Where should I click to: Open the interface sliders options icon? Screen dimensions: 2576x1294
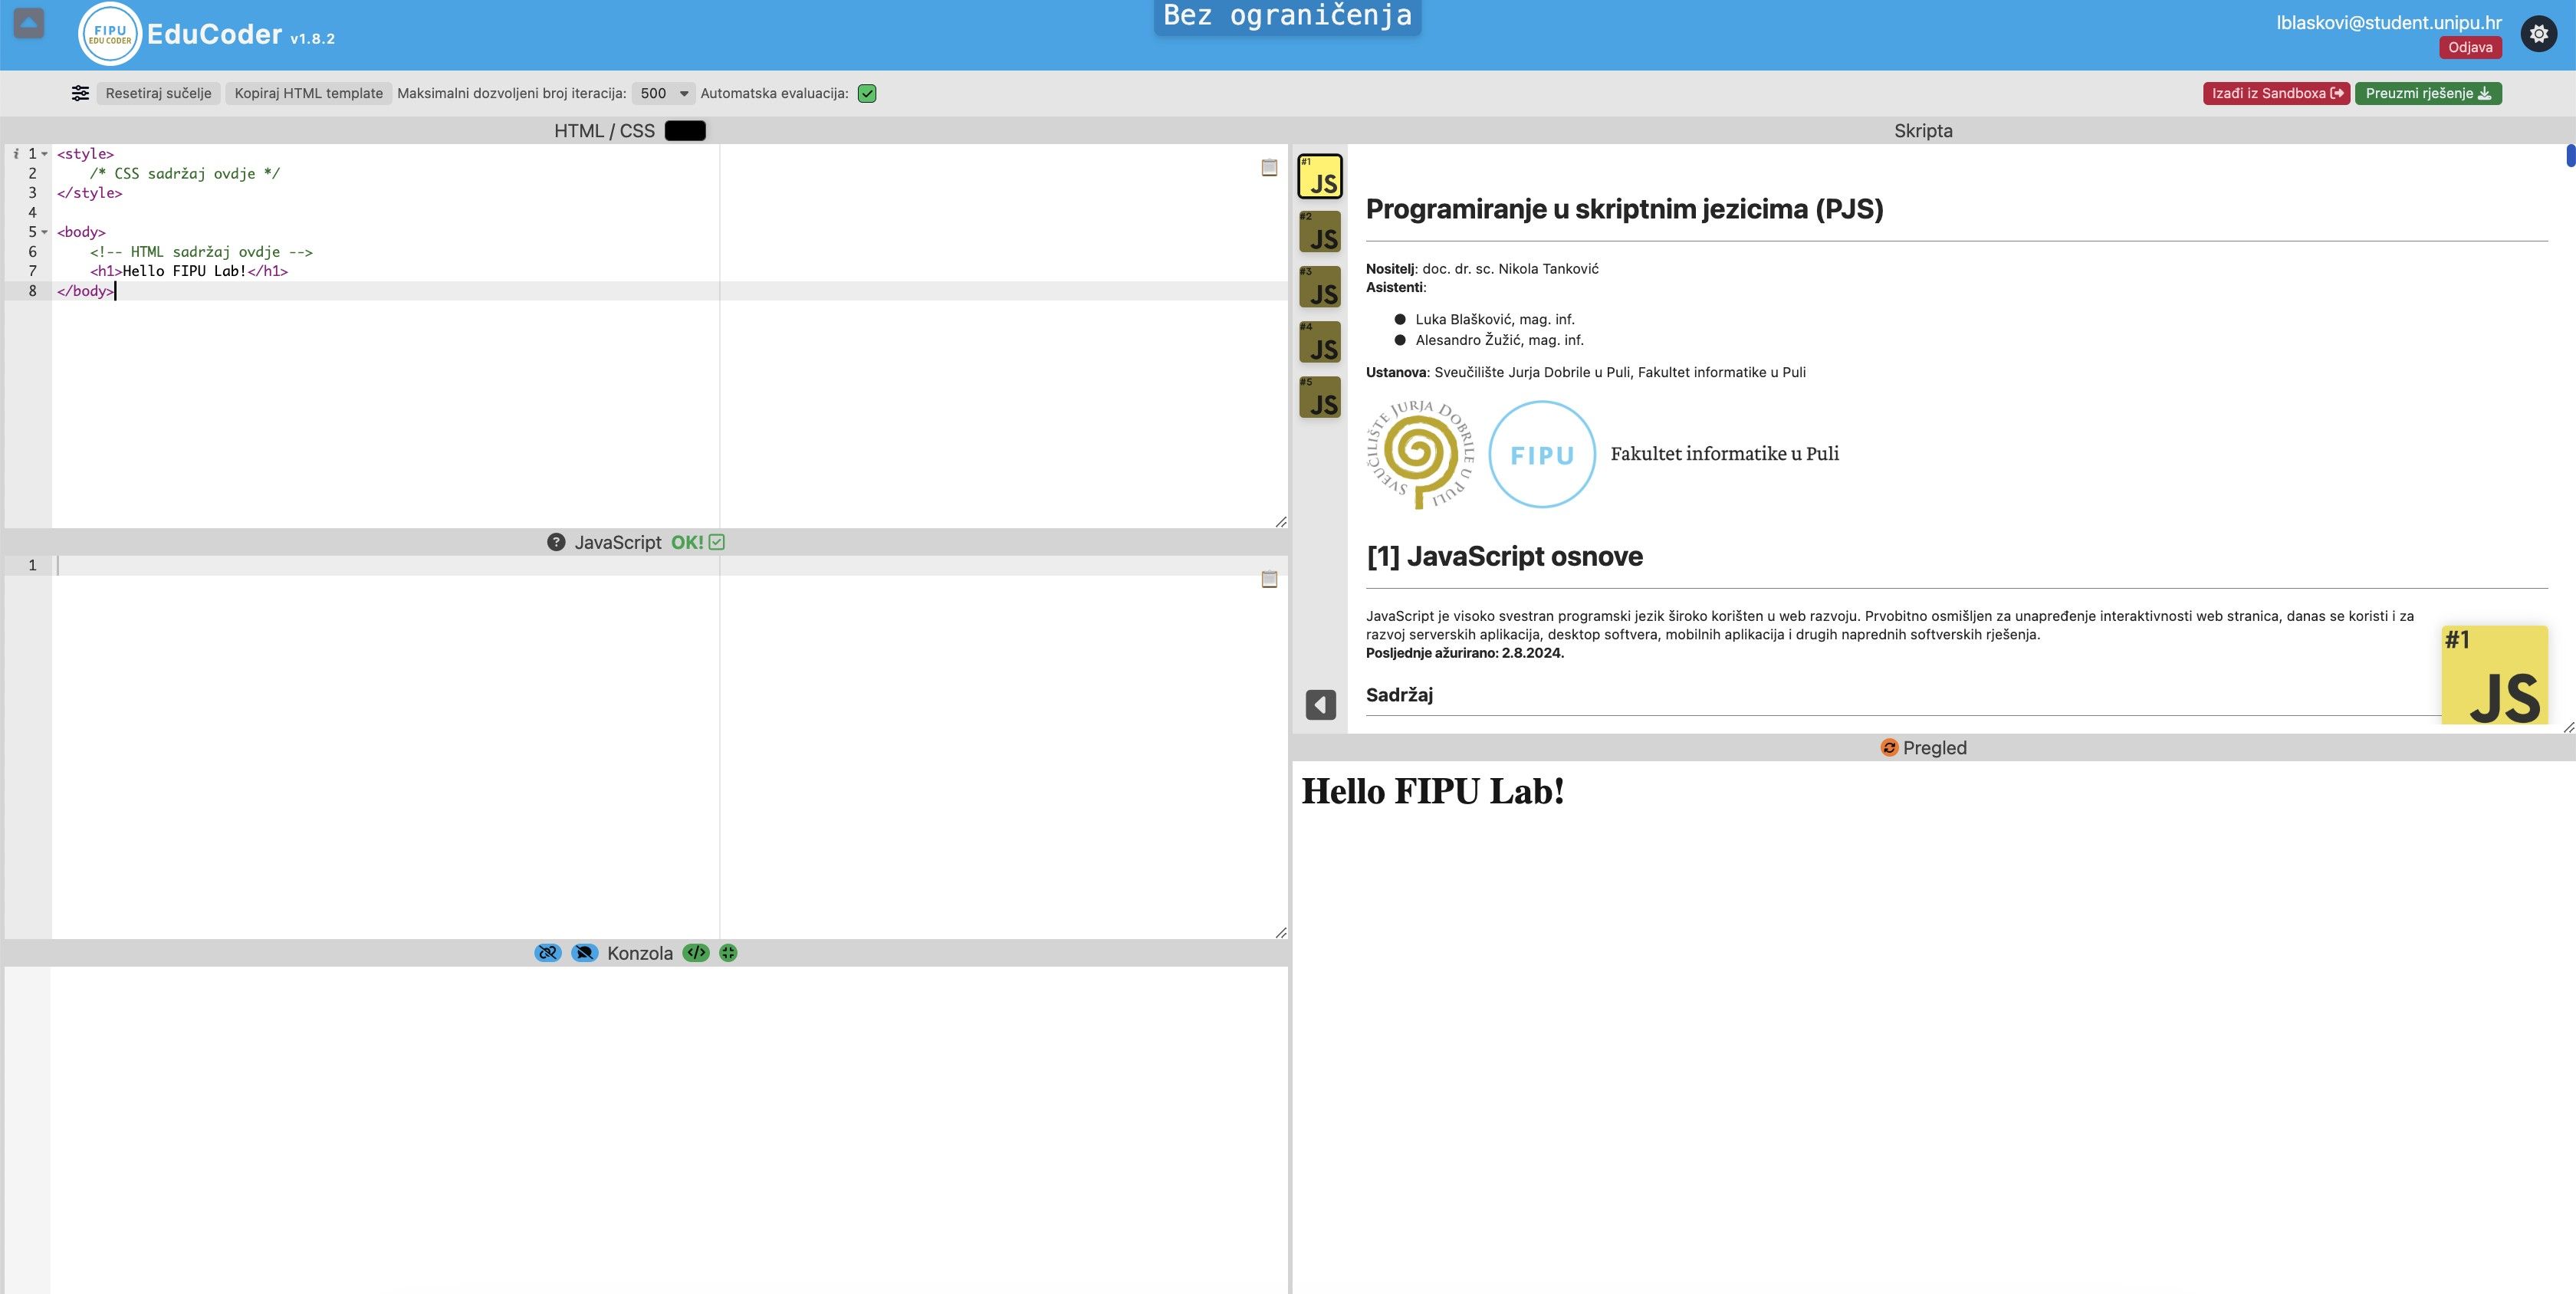[x=80, y=93]
